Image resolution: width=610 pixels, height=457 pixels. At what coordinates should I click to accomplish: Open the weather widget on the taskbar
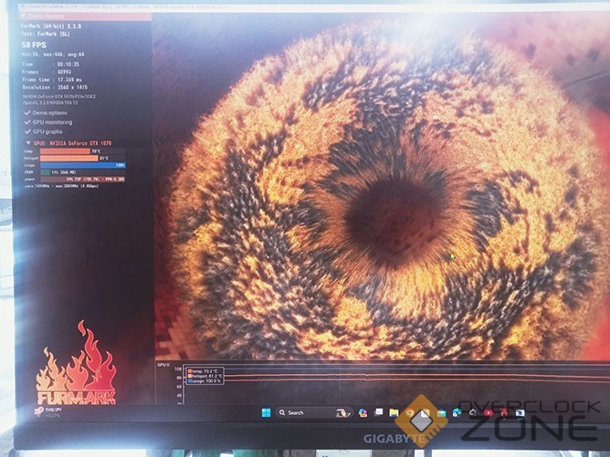click(x=49, y=412)
